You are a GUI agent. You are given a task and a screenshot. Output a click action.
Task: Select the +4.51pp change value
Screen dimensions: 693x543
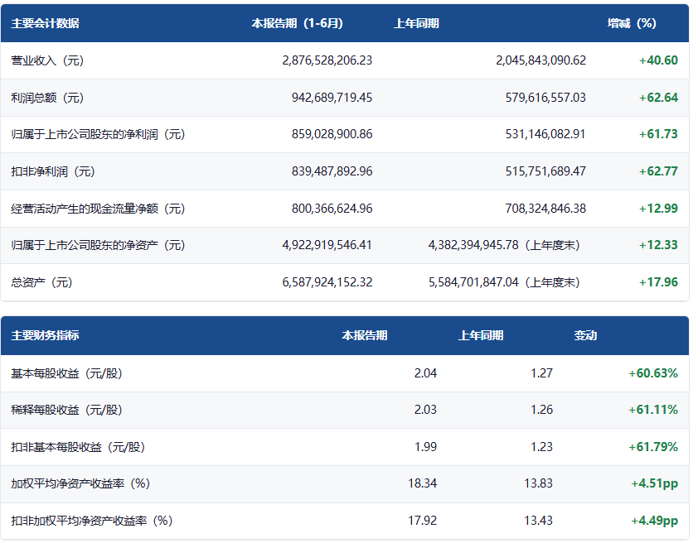pos(654,484)
